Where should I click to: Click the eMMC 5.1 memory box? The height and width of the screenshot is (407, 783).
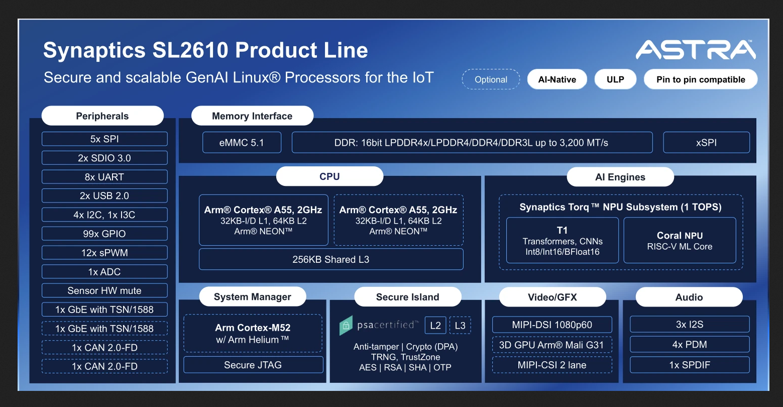click(x=242, y=143)
